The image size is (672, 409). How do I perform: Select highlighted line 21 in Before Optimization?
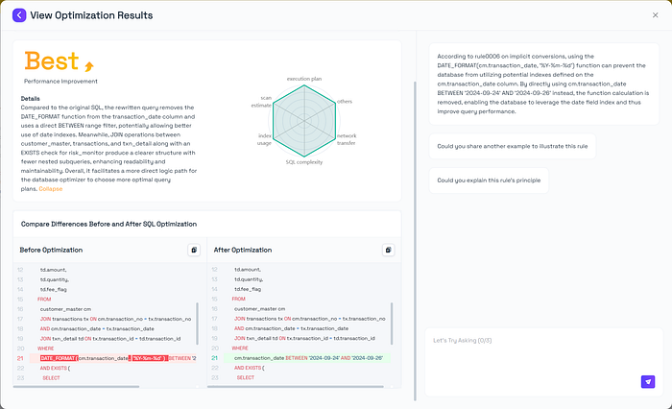(113, 358)
